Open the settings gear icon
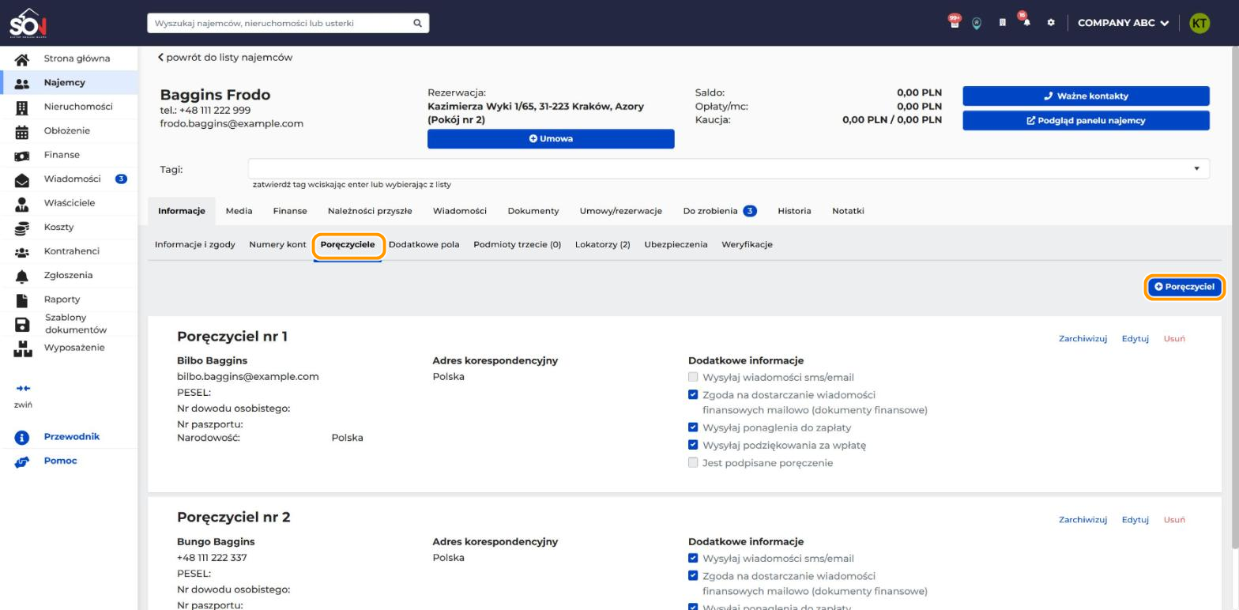 coord(1051,23)
